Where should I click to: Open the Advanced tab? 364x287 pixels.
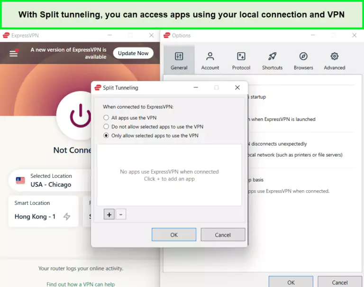[335, 60]
